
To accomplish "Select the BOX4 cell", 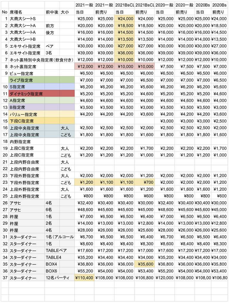I will (x=52, y=264).
